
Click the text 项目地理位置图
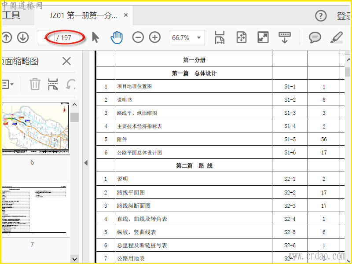pos(134,86)
